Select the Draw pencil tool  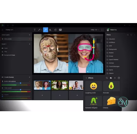[39, 30]
